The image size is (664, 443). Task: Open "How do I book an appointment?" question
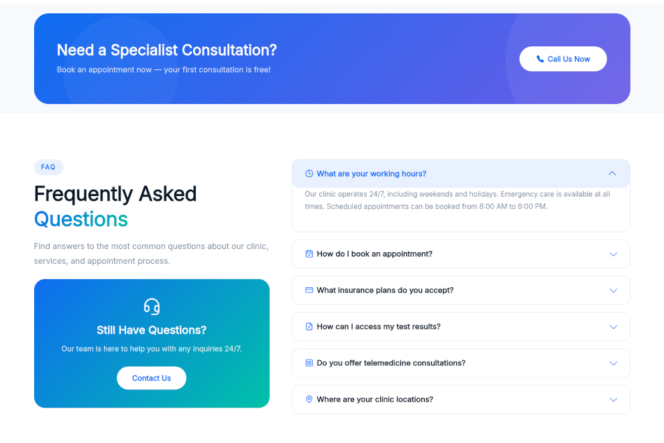click(x=374, y=254)
